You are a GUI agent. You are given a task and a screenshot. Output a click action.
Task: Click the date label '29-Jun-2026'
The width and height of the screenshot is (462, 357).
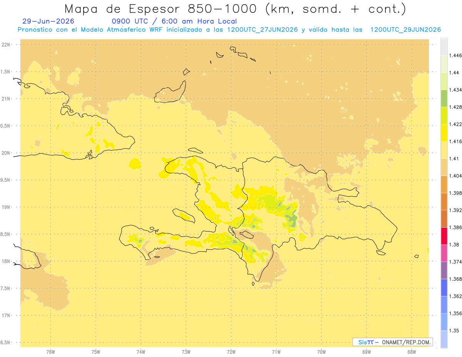coord(49,21)
